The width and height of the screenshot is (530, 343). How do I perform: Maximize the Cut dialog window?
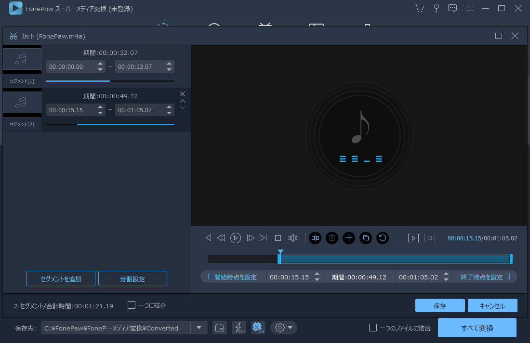click(x=499, y=36)
